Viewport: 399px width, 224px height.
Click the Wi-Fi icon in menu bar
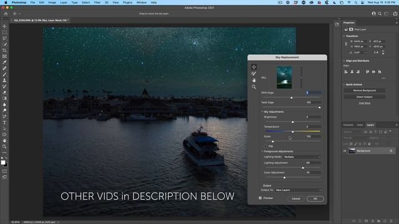click(x=349, y=2)
